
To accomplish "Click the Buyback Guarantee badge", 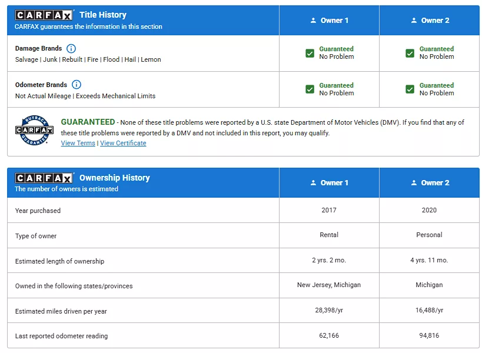I will pos(34,132).
